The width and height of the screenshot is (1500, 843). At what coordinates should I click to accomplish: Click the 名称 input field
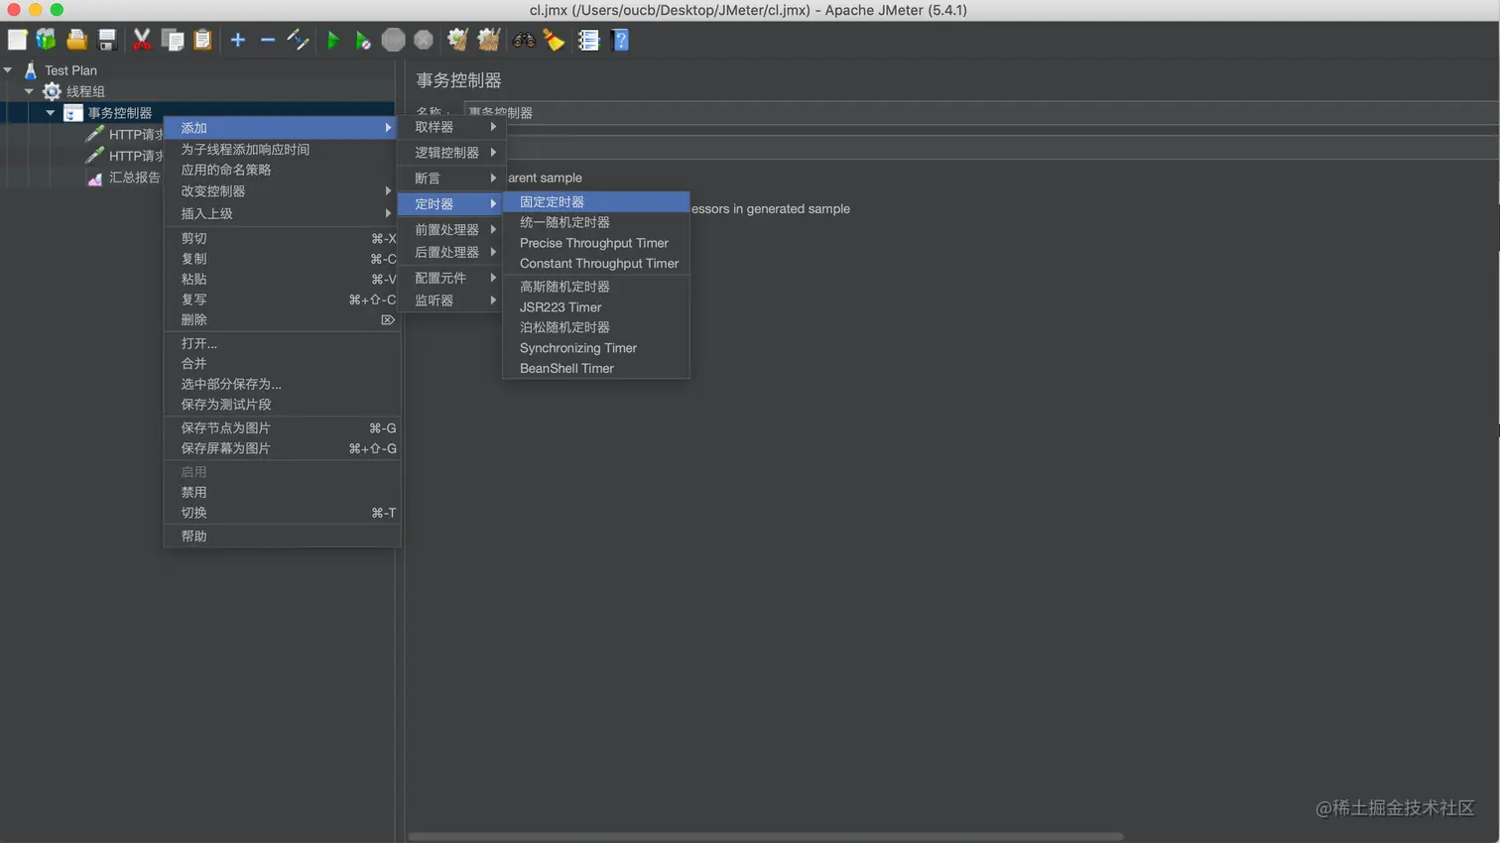click(x=981, y=112)
